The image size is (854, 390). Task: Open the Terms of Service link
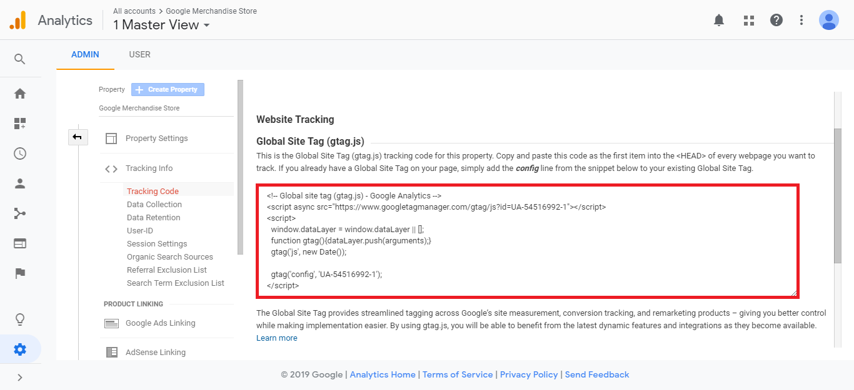458,375
